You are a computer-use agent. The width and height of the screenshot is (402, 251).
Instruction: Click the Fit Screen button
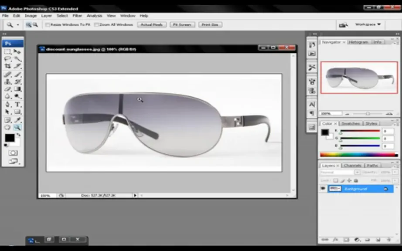[x=182, y=24]
